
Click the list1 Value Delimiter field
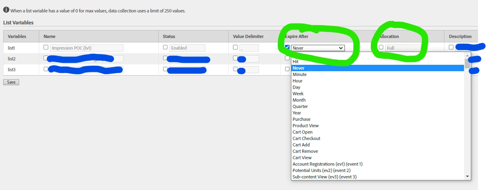pyautogui.click(x=249, y=48)
